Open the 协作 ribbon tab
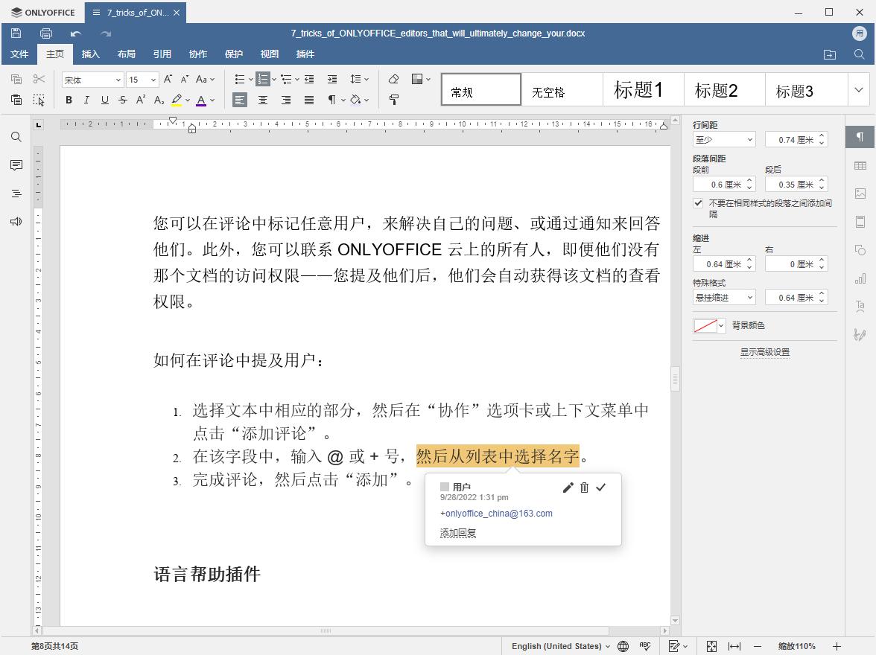Viewport: 876px width, 655px height. click(197, 54)
